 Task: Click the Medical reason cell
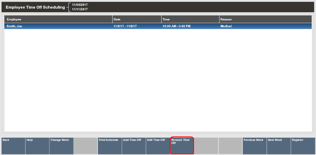tap(265, 26)
